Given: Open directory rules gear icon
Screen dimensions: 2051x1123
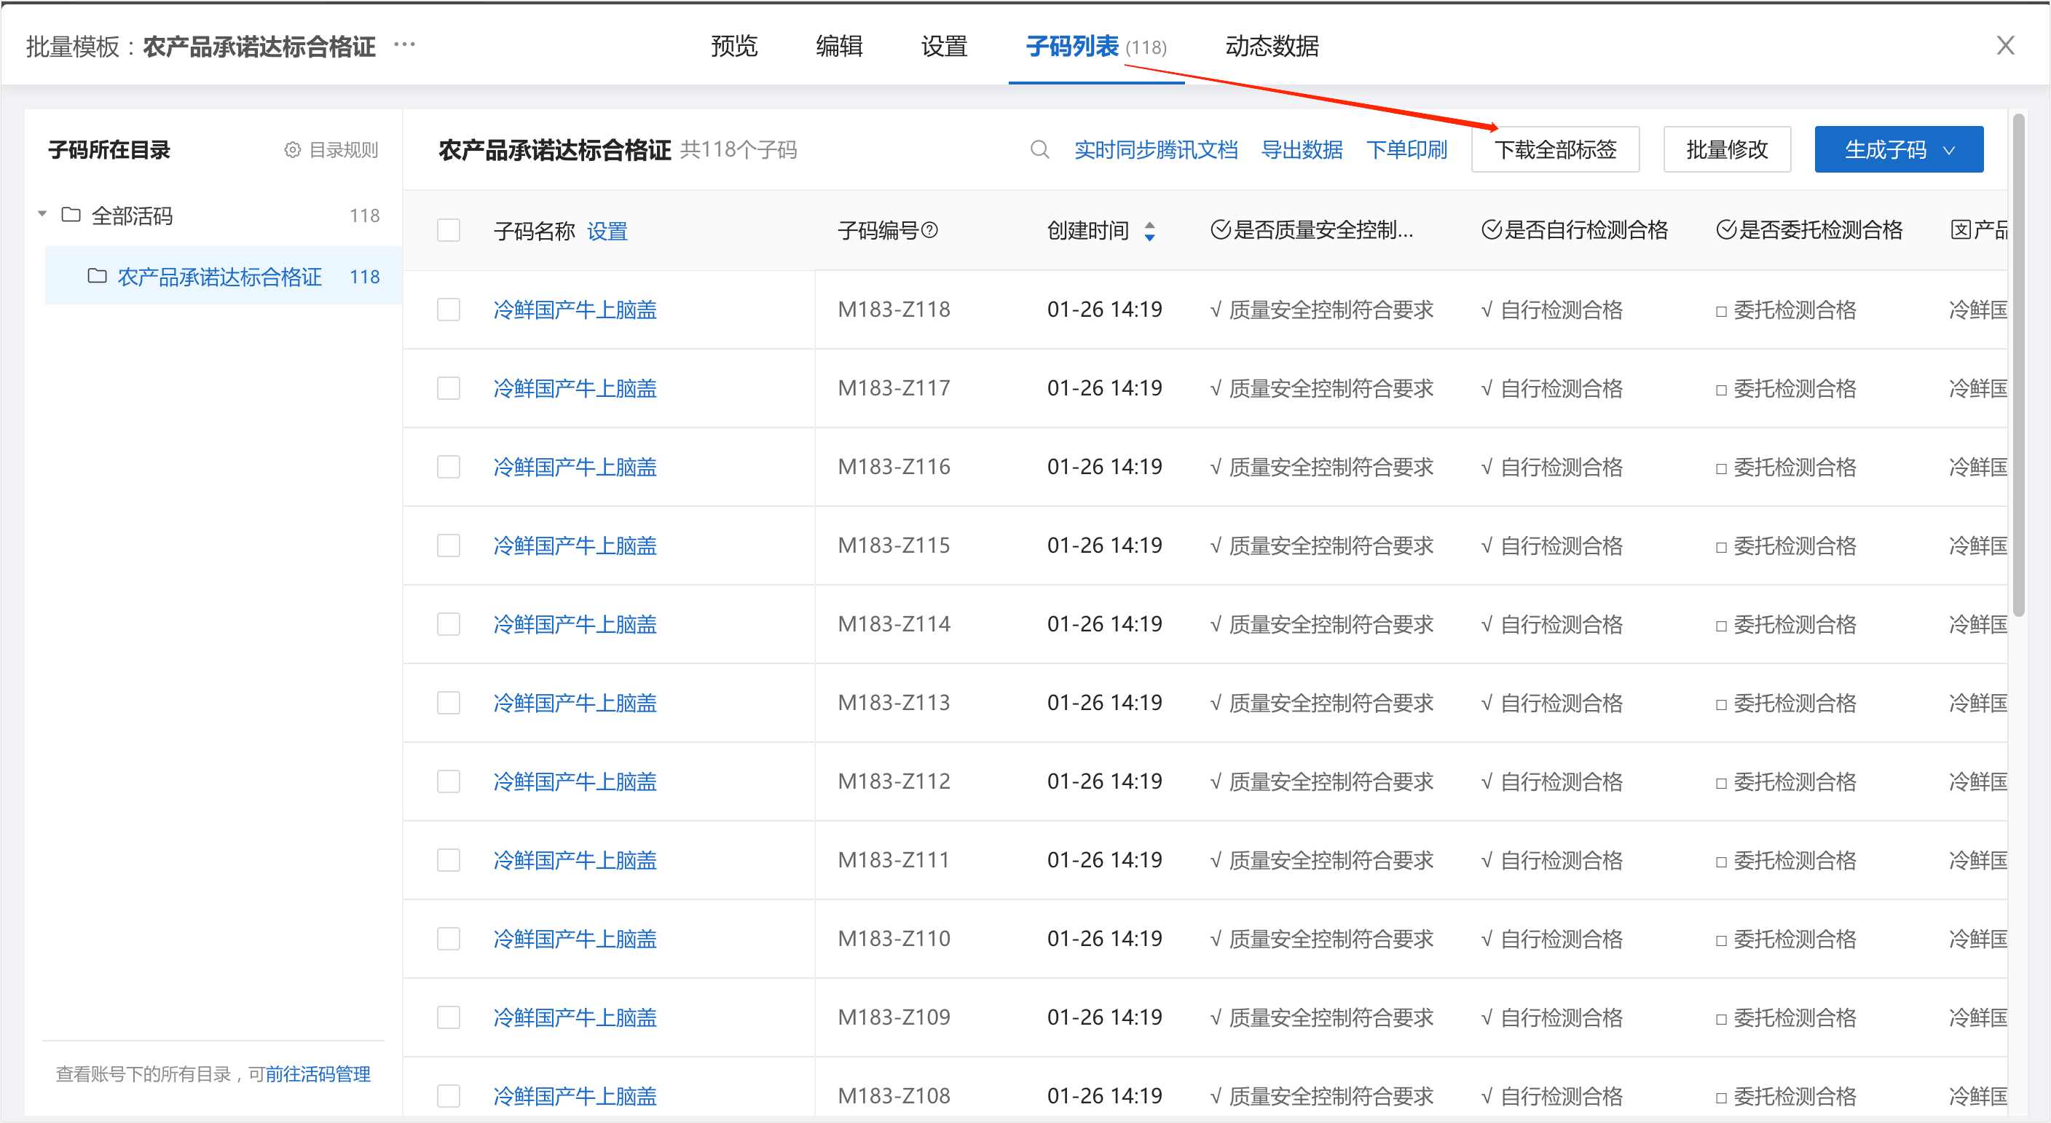Looking at the screenshot, I should 292,149.
